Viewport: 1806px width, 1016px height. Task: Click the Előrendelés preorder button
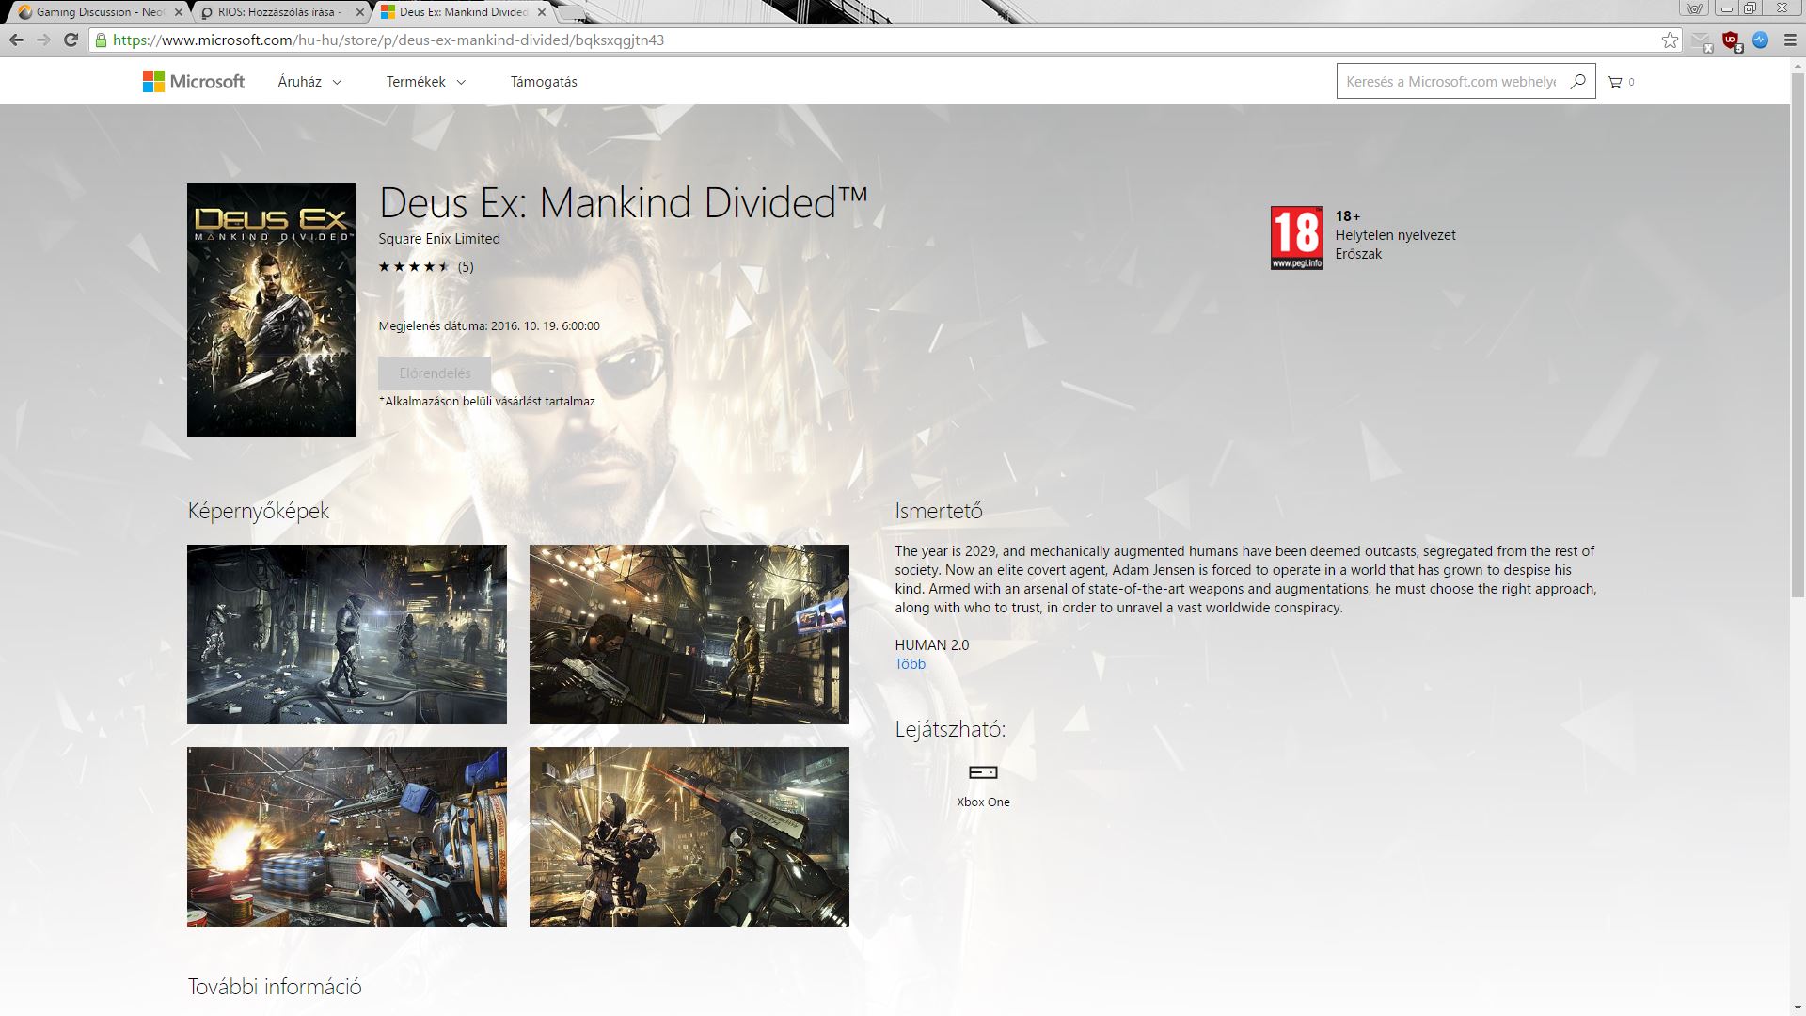click(435, 373)
